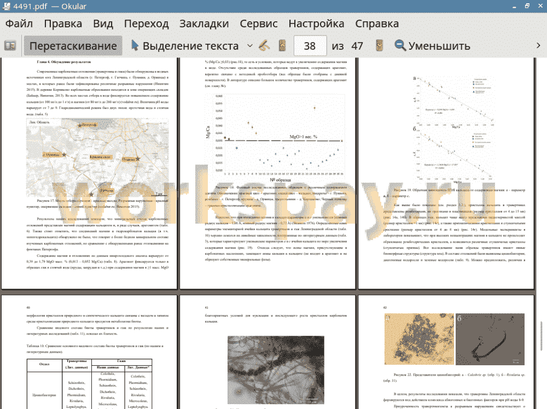547x409 pixels.
Task: Click the table header Гажи
Action: click(121, 361)
